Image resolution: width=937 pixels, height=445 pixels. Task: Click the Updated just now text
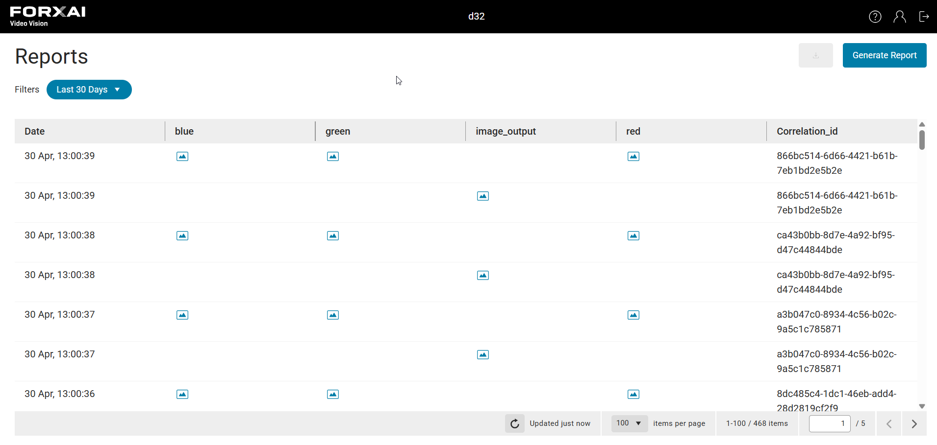tap(560, 423)
